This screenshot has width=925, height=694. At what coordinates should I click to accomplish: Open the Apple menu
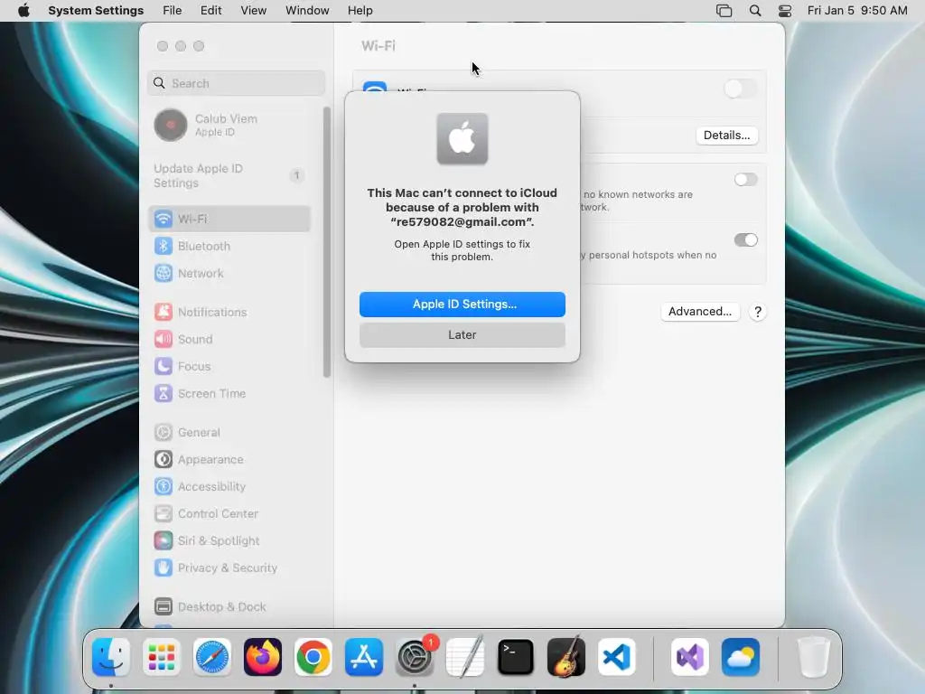[x=23, y=11]
